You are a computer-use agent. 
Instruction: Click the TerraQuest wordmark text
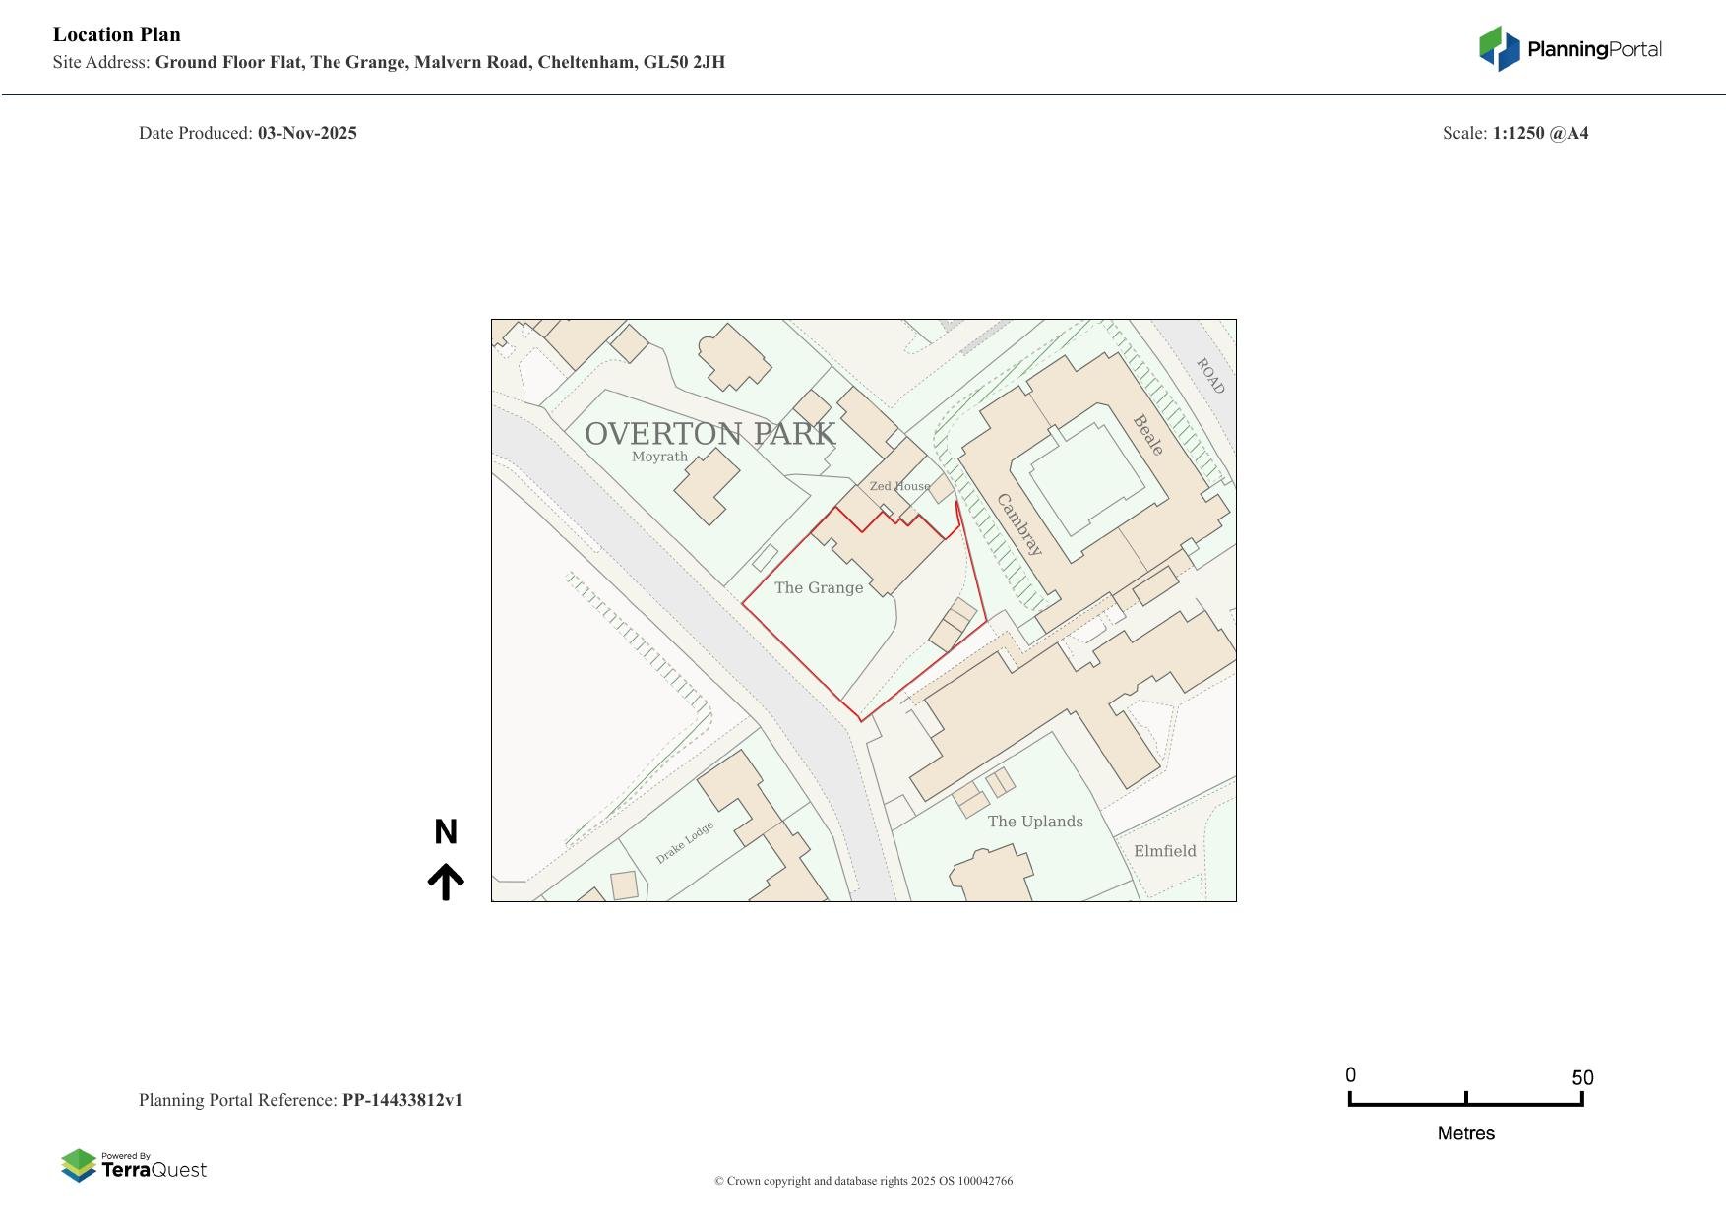pos(154,1170)
